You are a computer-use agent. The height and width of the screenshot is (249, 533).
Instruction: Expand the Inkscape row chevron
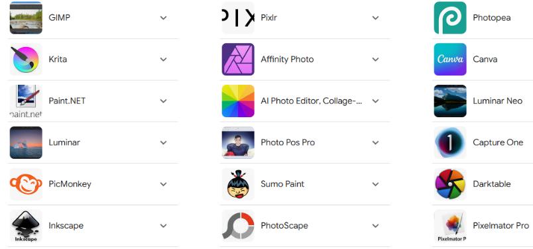pyautogui.click(x=164, y=226)
